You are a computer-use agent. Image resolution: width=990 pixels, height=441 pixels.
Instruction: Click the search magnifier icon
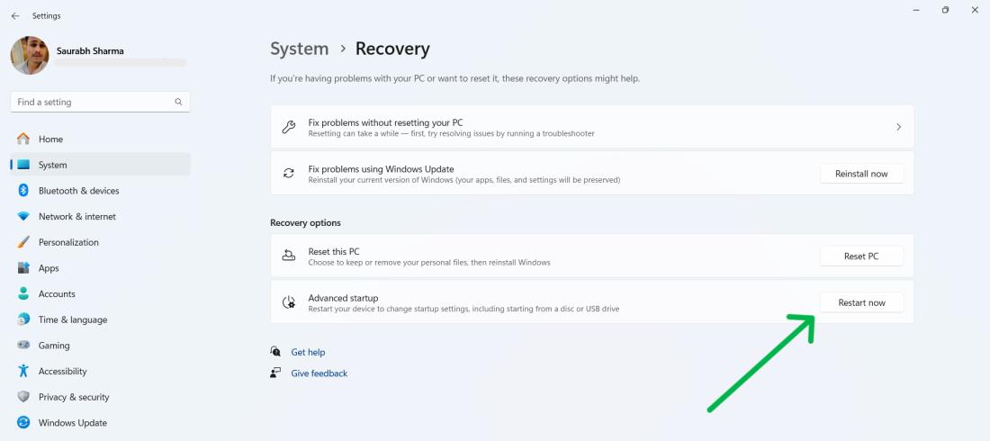click(x=179, y=102)
